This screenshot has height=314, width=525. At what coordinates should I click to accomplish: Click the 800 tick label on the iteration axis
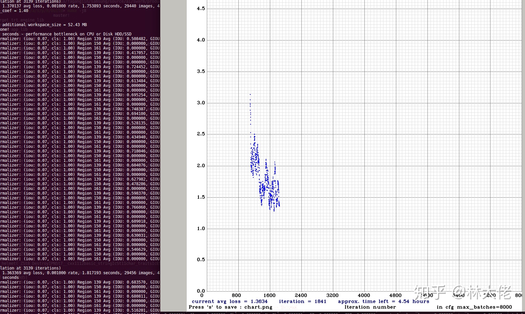coord(236,295)
